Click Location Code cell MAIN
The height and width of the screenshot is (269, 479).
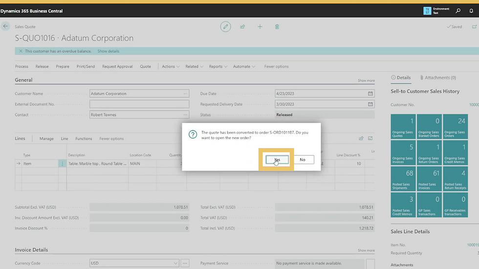(x=142, y=164)
